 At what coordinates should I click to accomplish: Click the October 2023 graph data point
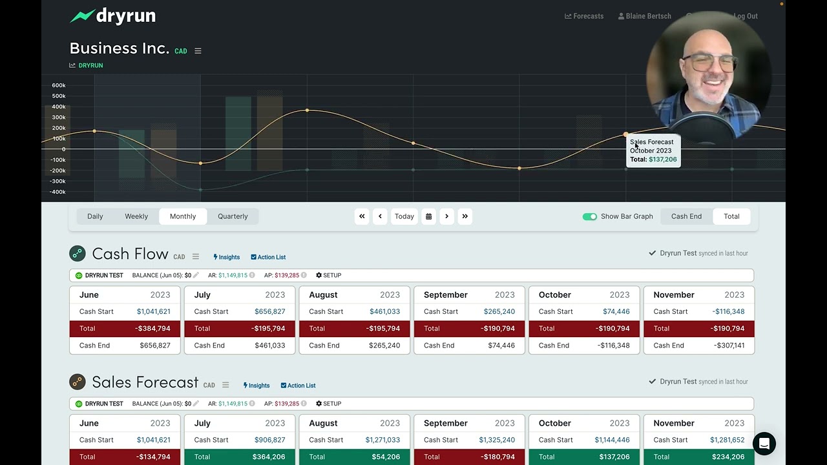pyautogui.click(x=625, y=134)
